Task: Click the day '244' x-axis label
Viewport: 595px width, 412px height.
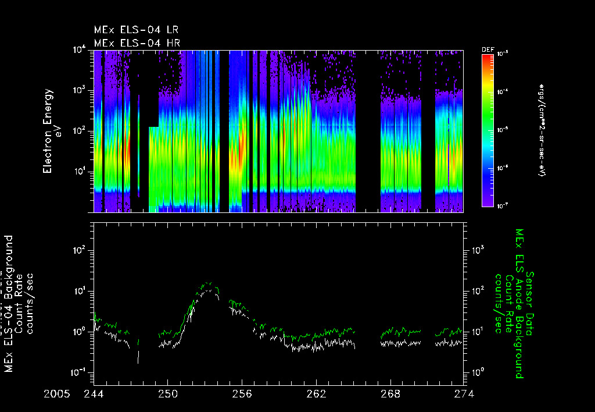Action: pos(94,394)
